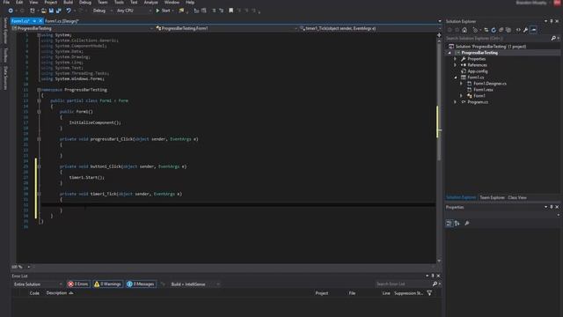Image resolution: width=563 pixels, height=317 pixels.
Task: Click the Project column header in Error List
Action: [322, 293]
